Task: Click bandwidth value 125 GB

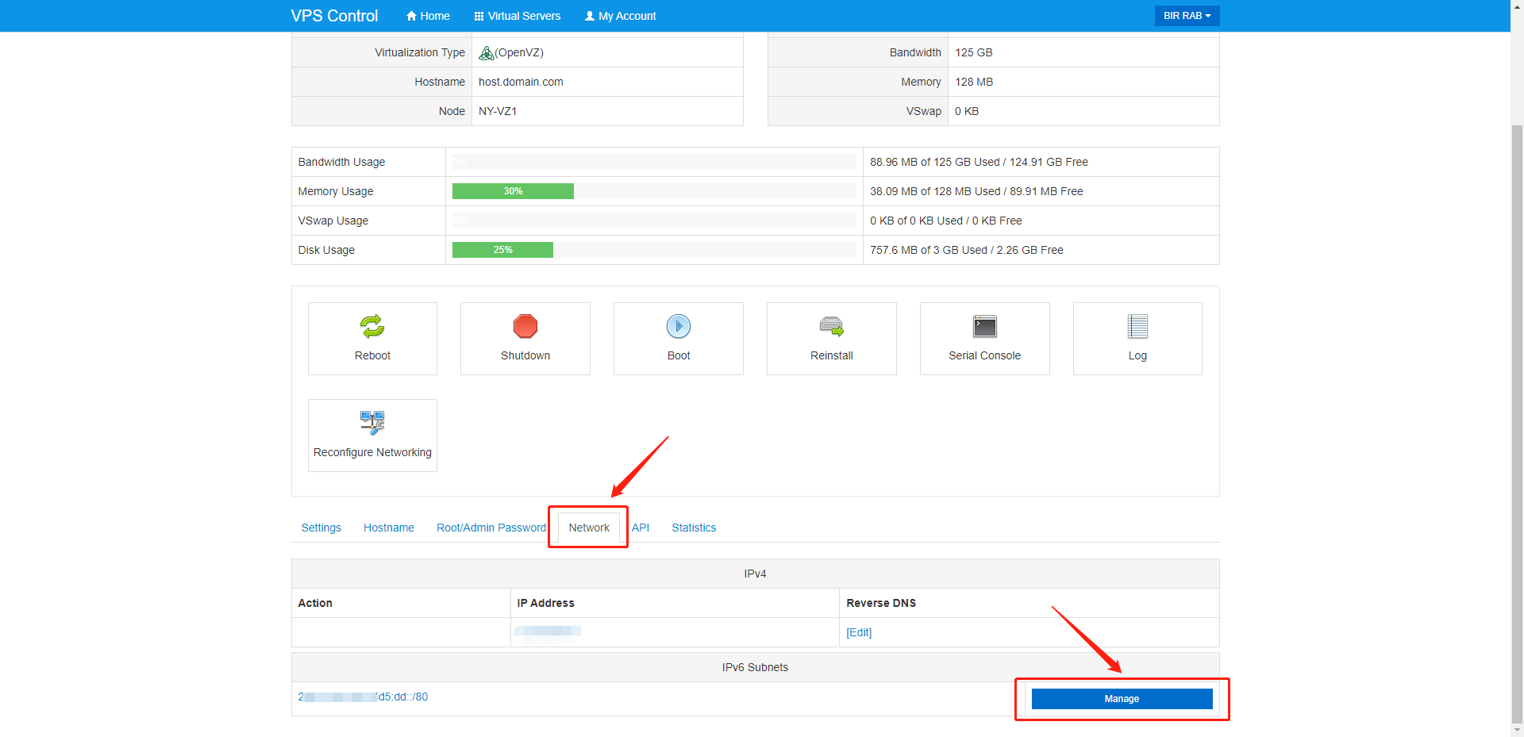Action: pyautogui.click(x=974, y=52)
